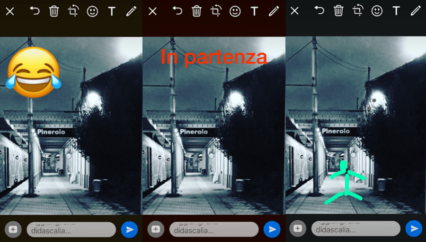Viewport: 426px width, 242px height.
Task: Click caption field below the stick figure photo
Action: point(355,229)
